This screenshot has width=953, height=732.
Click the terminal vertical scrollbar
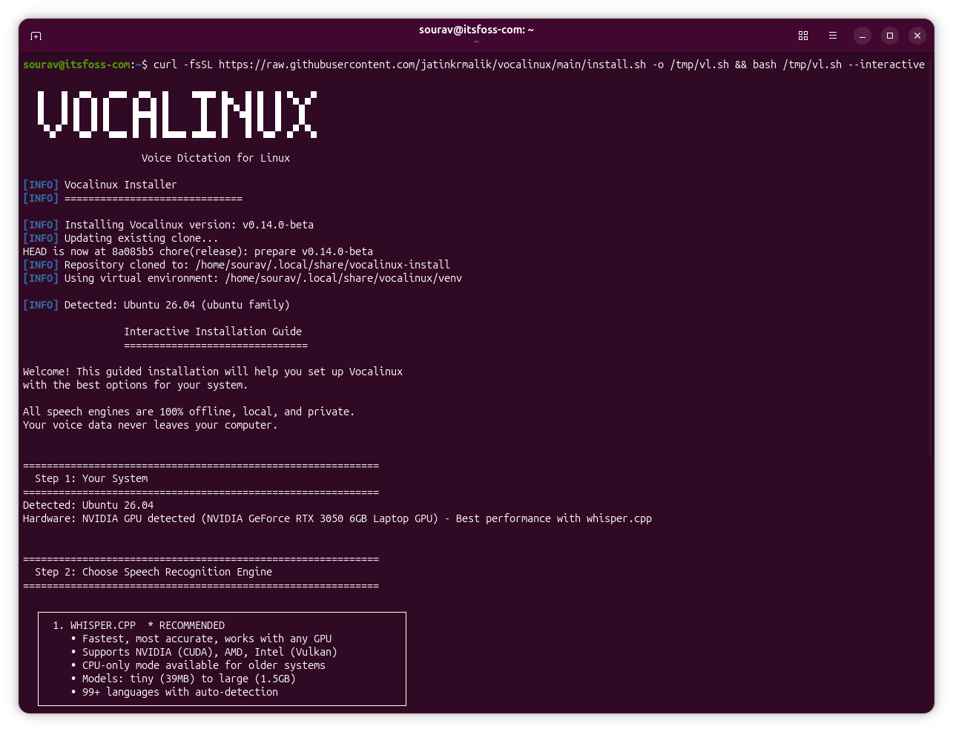(x=931, y=260)
